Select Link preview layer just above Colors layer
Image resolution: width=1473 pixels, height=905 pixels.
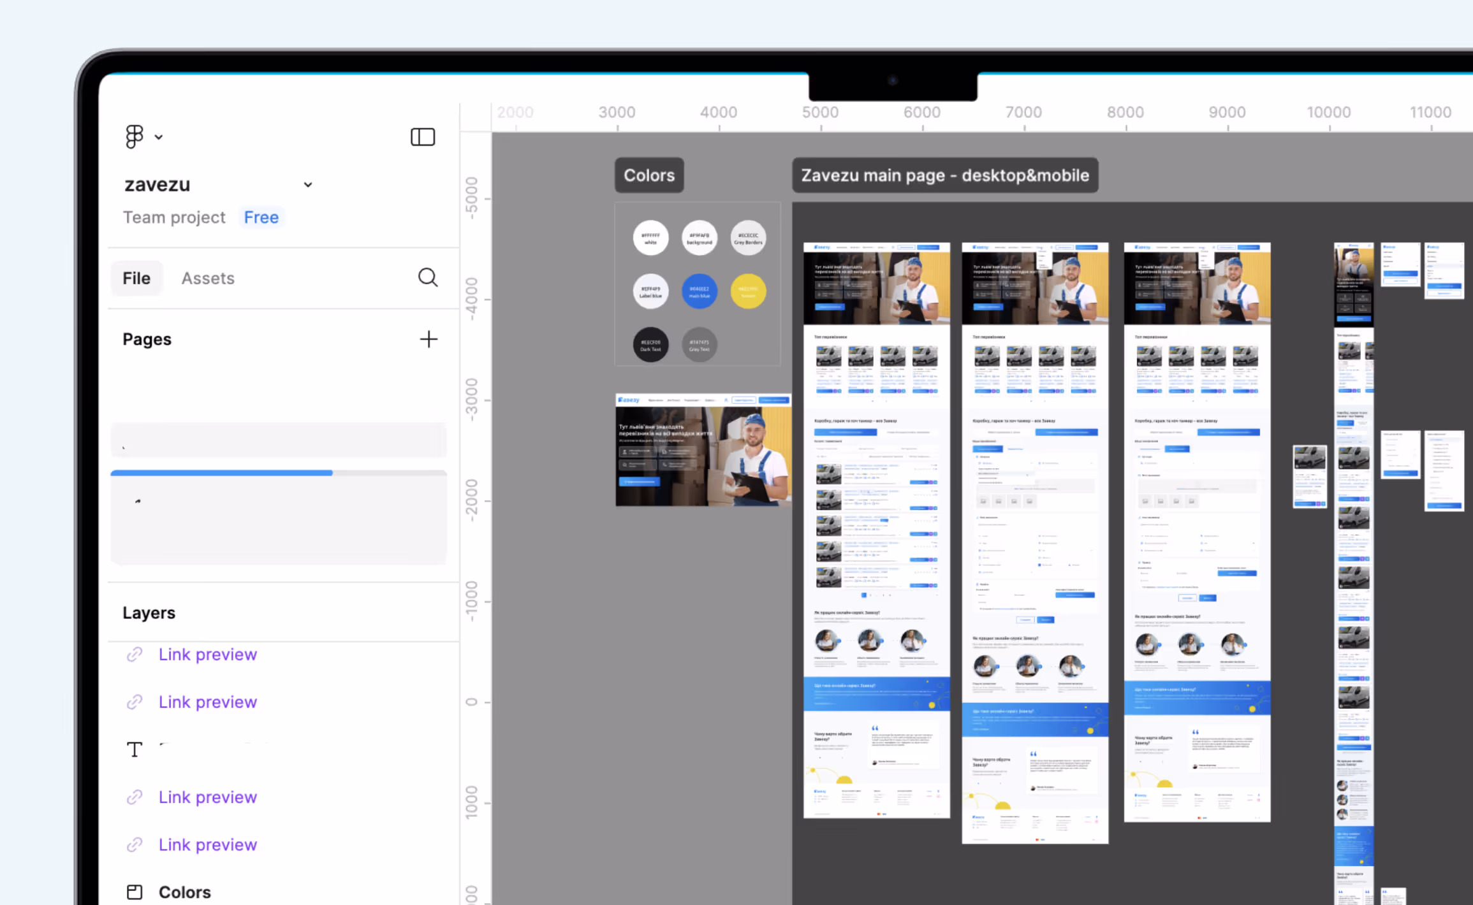coord(208,844)
